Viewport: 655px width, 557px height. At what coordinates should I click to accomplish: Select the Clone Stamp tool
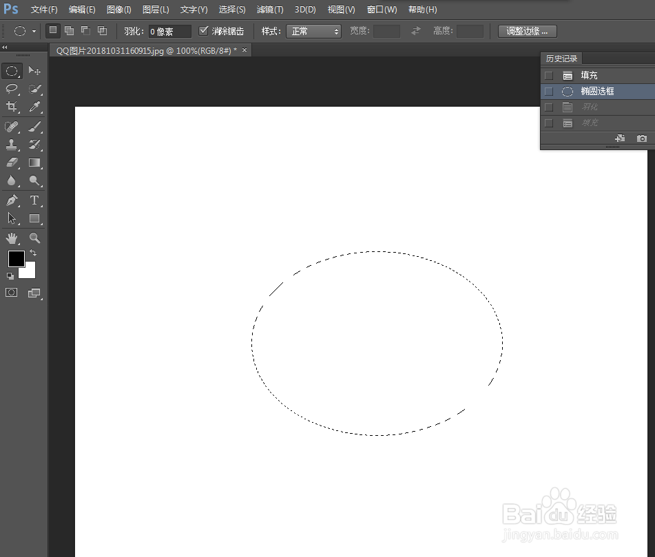point(12,145)
